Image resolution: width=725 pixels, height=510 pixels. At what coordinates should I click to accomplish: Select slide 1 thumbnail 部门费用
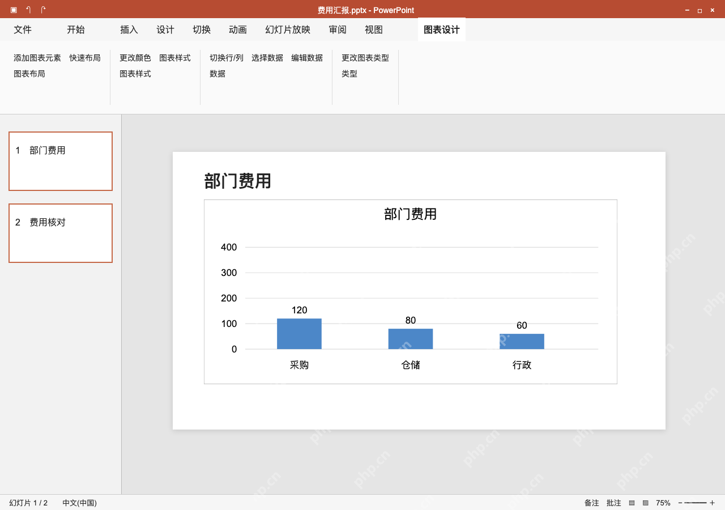pos(61,161)
